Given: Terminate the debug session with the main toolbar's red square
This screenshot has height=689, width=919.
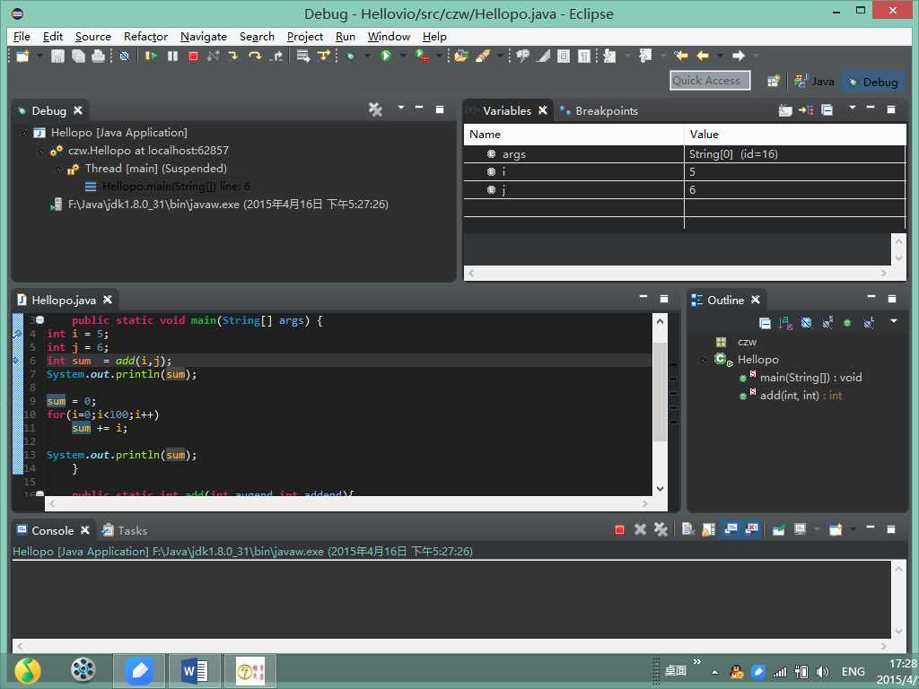Looking at the screenshot, I should 194,57.
